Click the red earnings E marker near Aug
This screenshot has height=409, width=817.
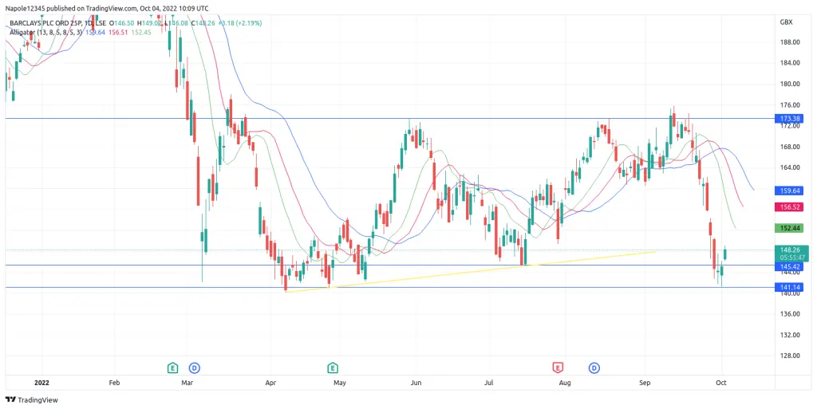click(558, 368)
